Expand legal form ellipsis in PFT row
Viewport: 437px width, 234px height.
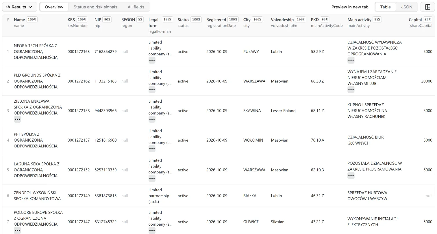(x=152, y=149)
